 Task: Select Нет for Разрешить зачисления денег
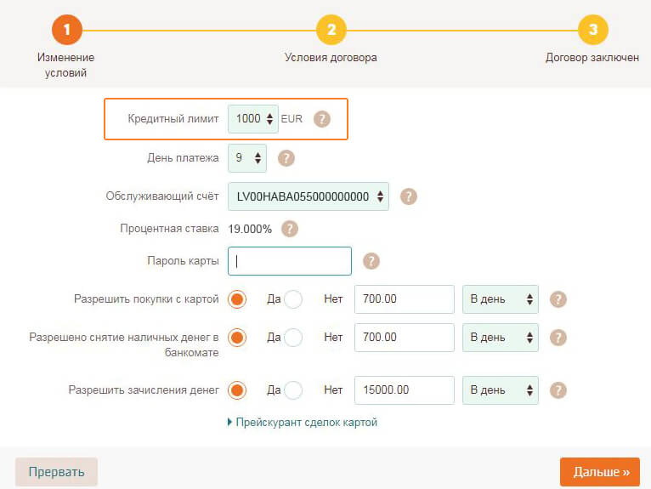(293, 390)
